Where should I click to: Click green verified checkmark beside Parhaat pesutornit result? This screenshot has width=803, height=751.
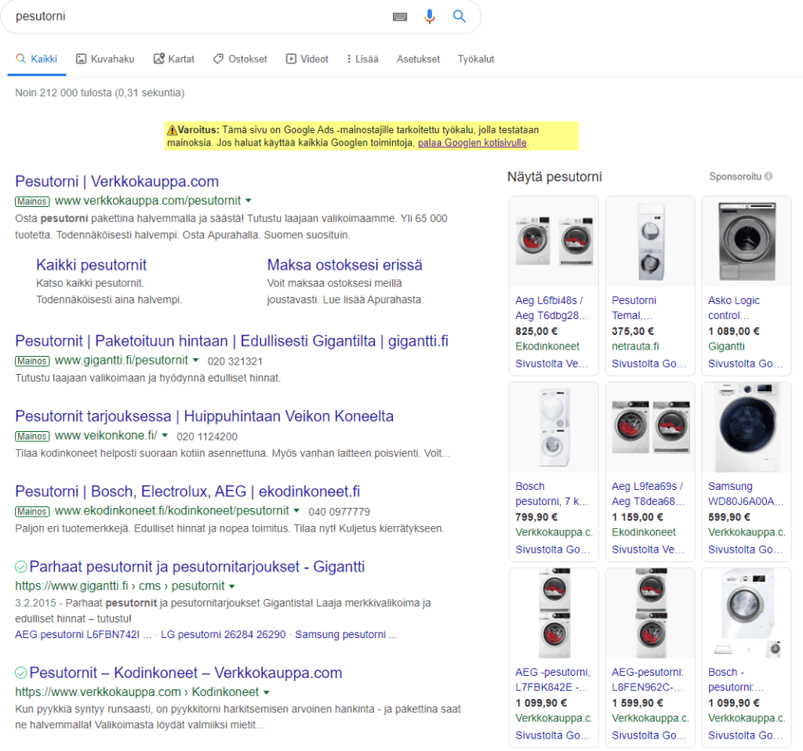21,567
